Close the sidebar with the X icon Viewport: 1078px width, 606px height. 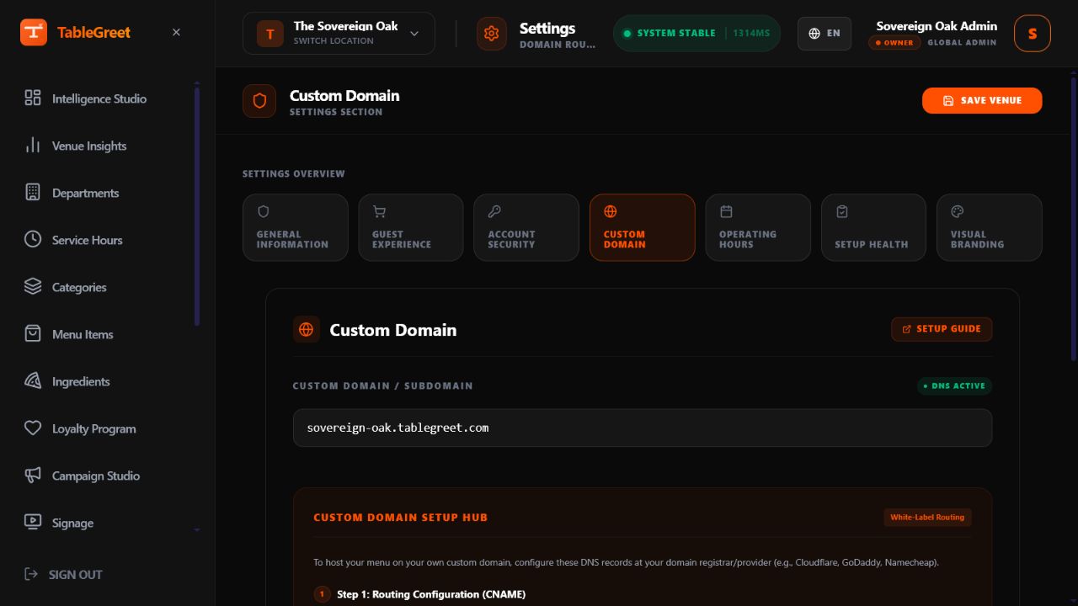(x=176, y=32)
